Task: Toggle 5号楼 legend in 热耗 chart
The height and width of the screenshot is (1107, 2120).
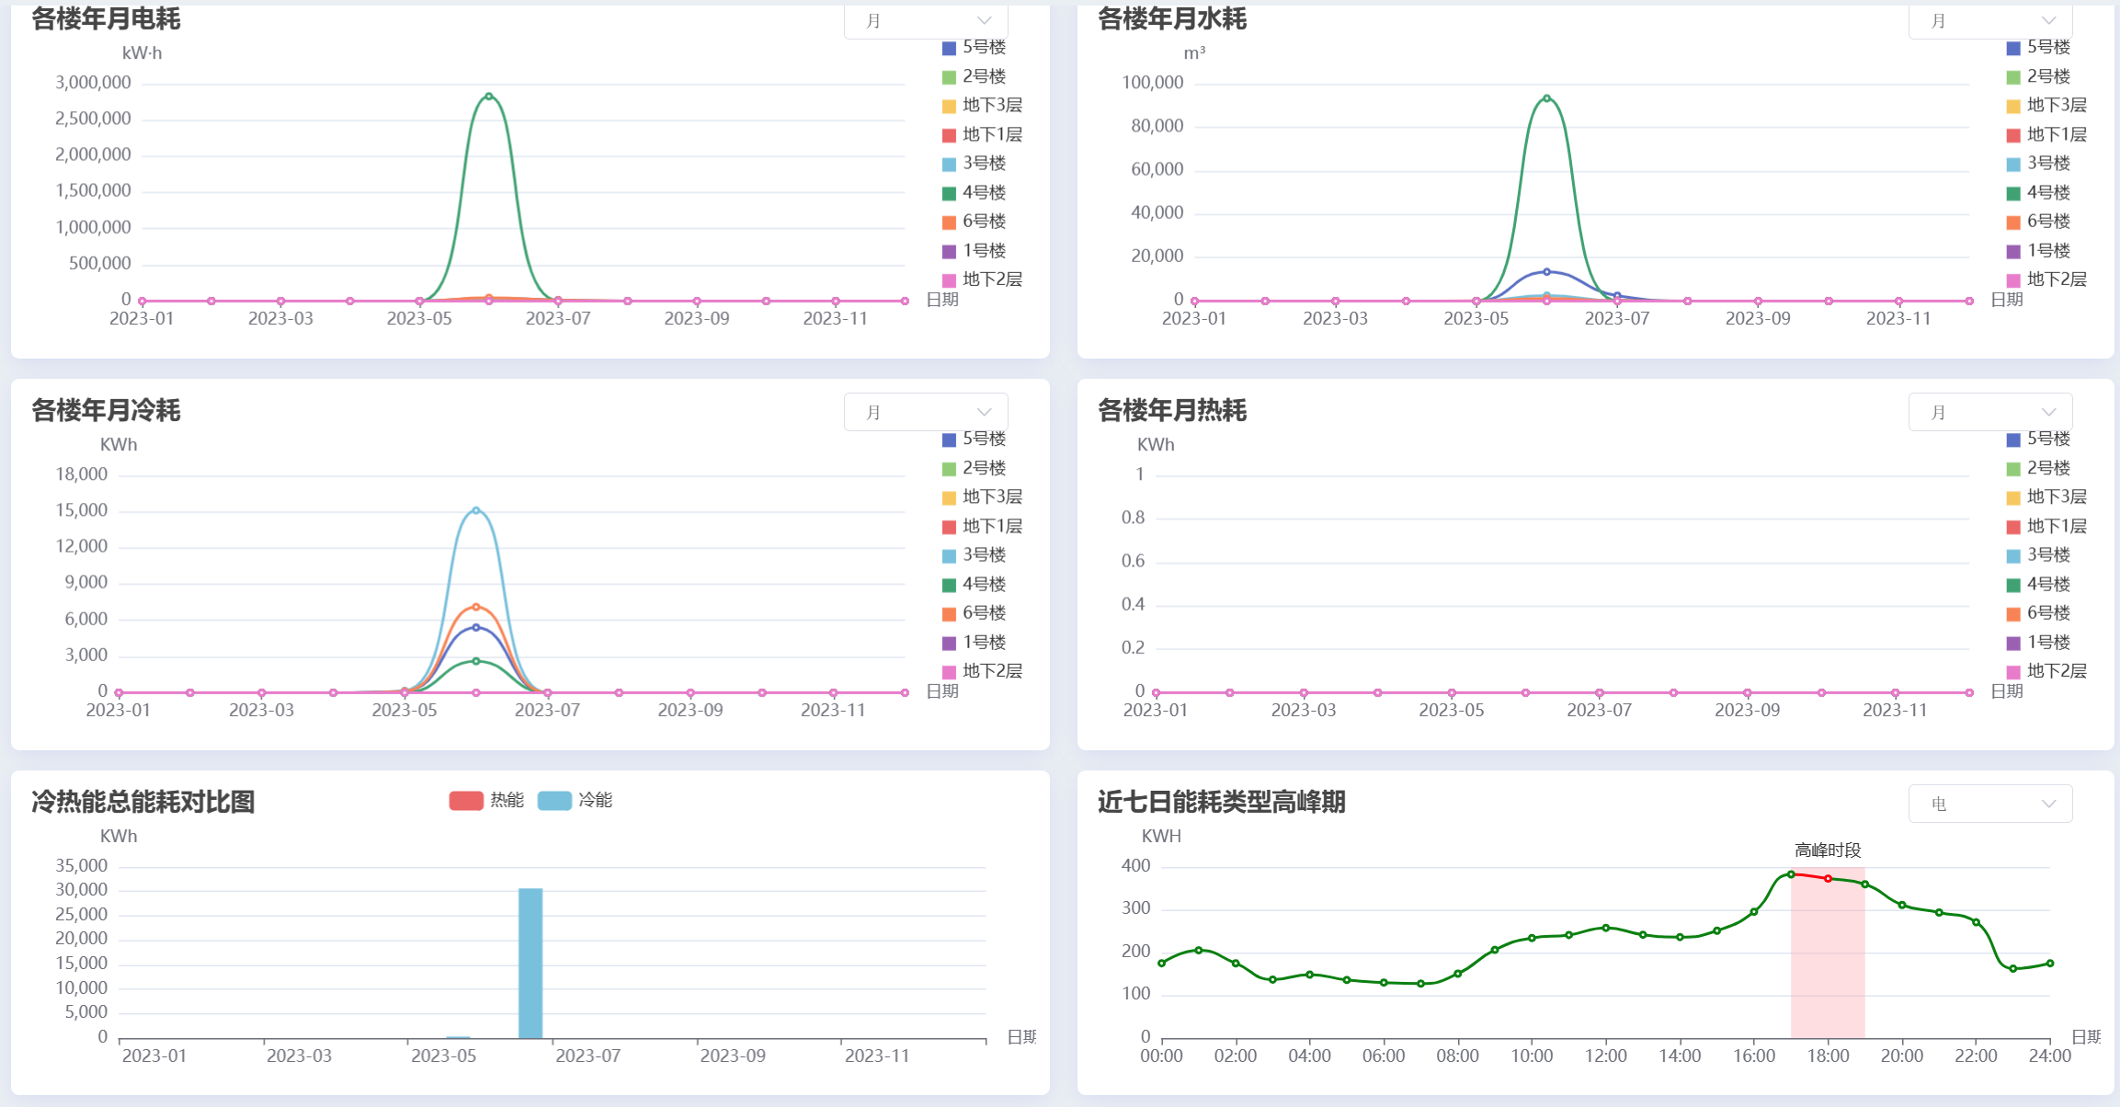Action: (x=2038, y=439)
